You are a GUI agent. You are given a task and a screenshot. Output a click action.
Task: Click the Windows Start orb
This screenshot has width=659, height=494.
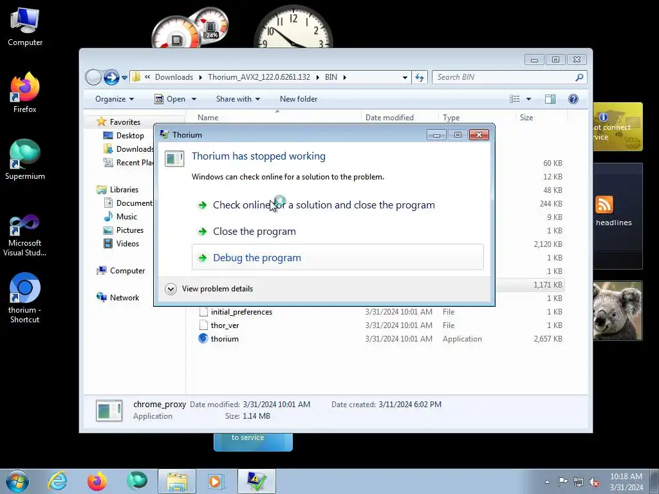(x=17, y=481)
